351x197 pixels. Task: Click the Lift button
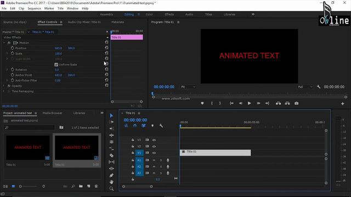[278, 103]
